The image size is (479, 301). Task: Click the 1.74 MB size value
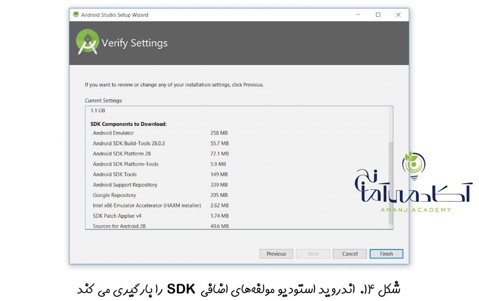click(x=219, y=216)
